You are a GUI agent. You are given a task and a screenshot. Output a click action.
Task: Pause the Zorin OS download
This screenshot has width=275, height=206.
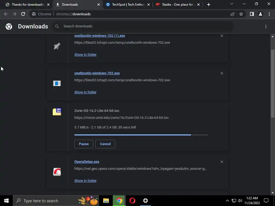[84, 144]
